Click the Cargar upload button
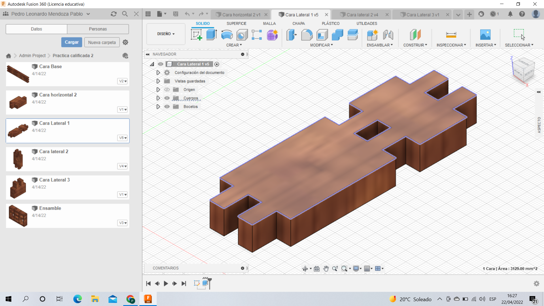Image resolution: width=544 pixels, height=306 pixels. point(72,42)
